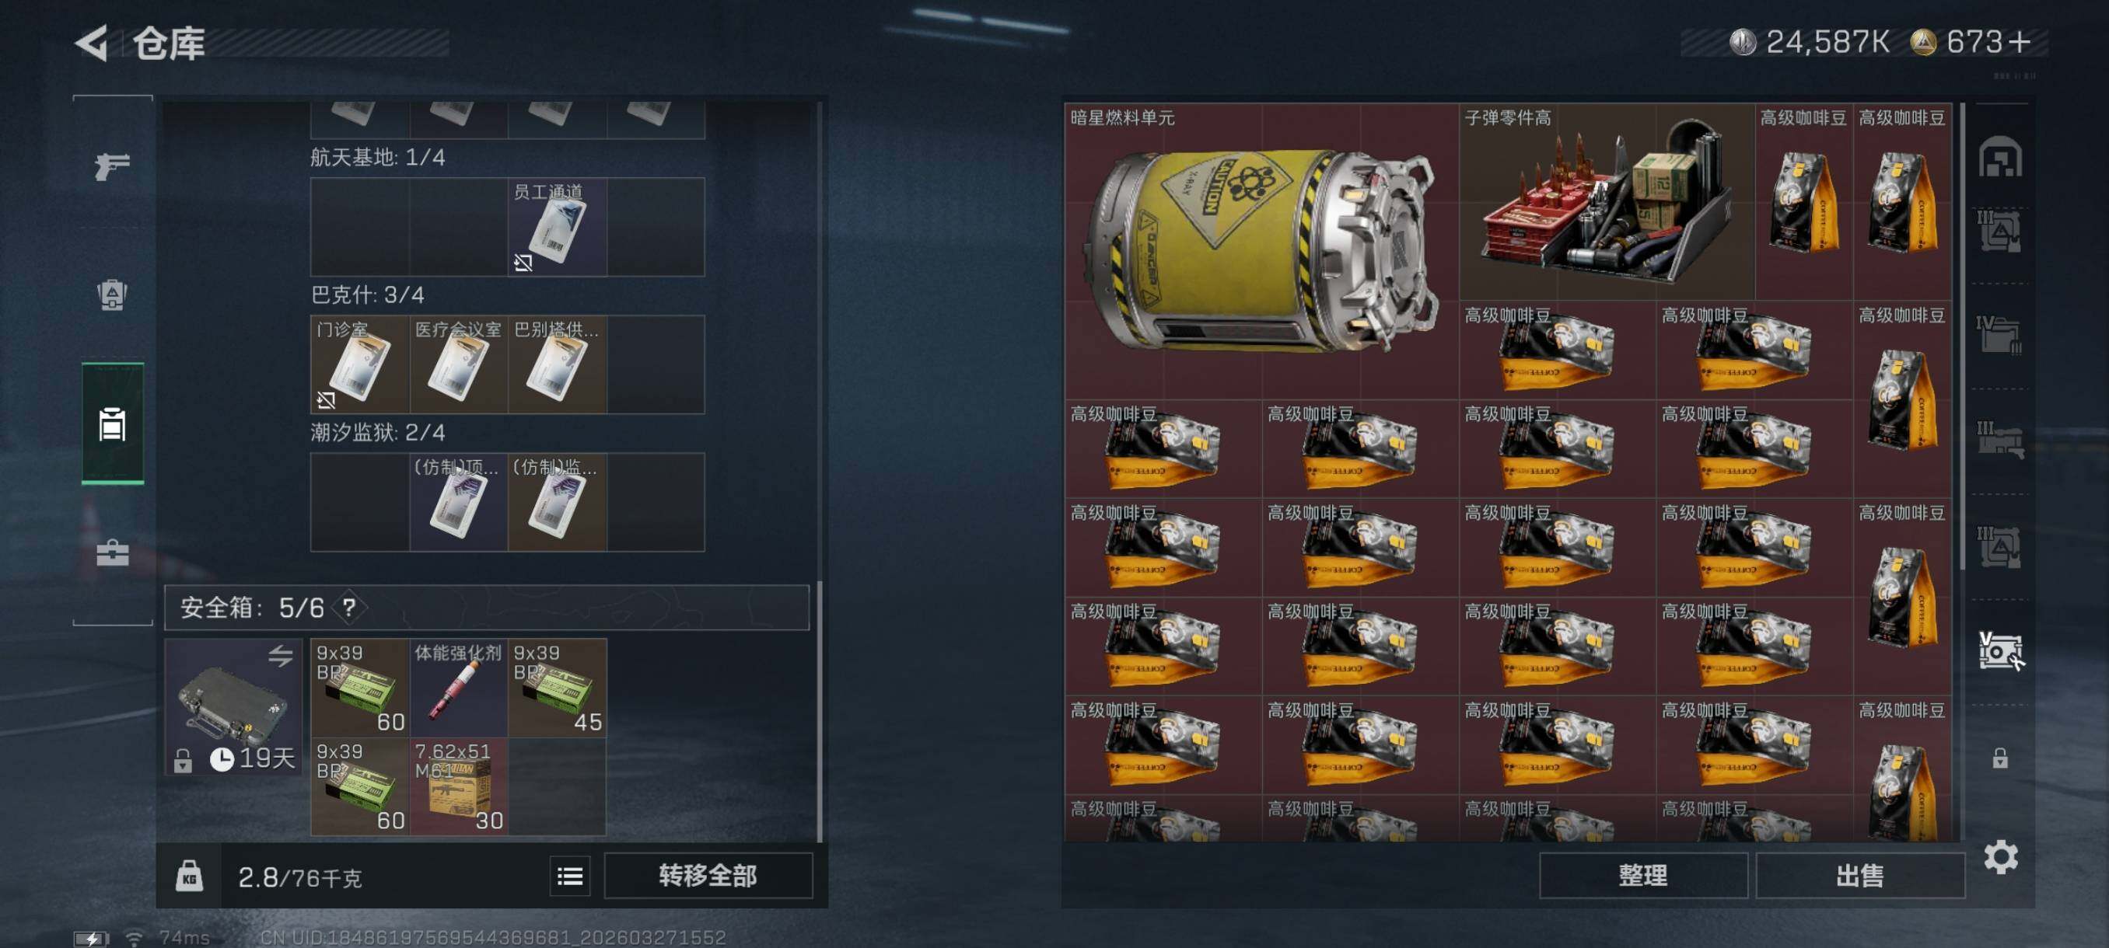Select the top main stash icon in right sidebar

[x=1999, y=156]
